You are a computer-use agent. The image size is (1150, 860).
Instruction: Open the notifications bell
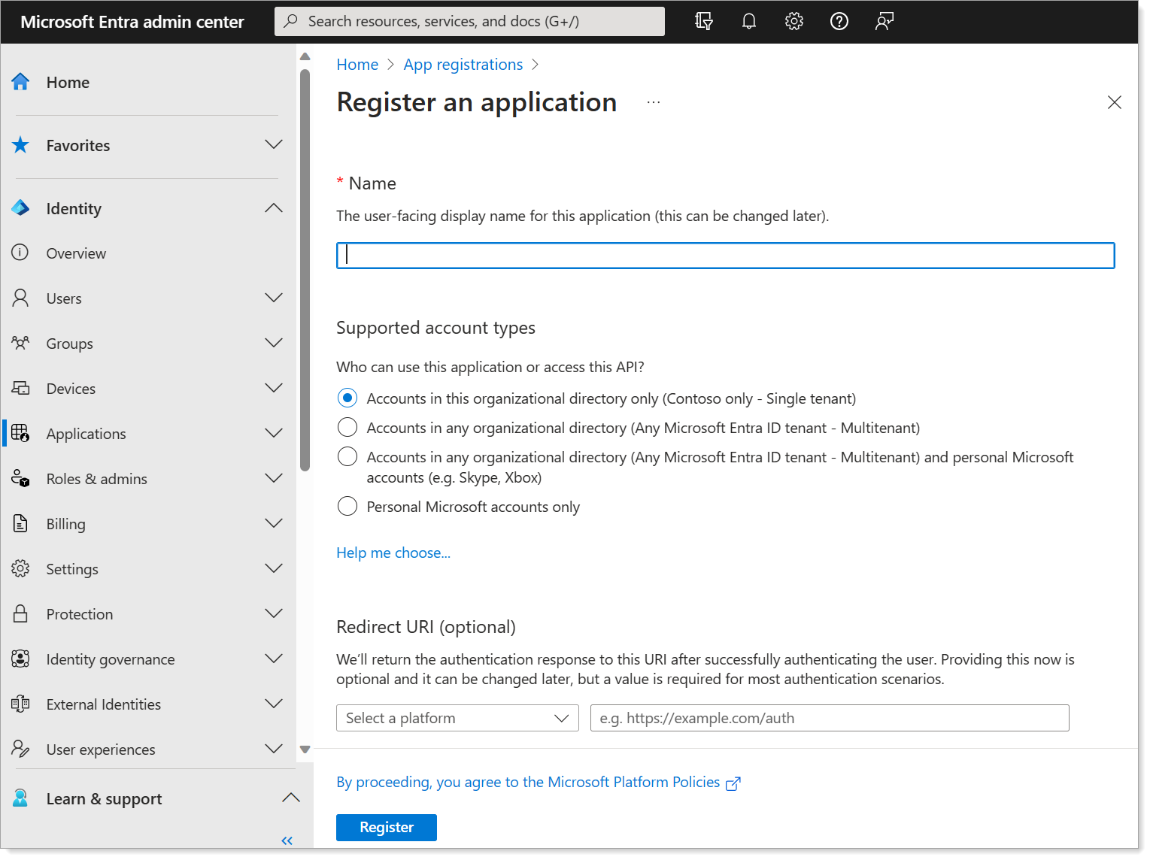tap(748, 21)
